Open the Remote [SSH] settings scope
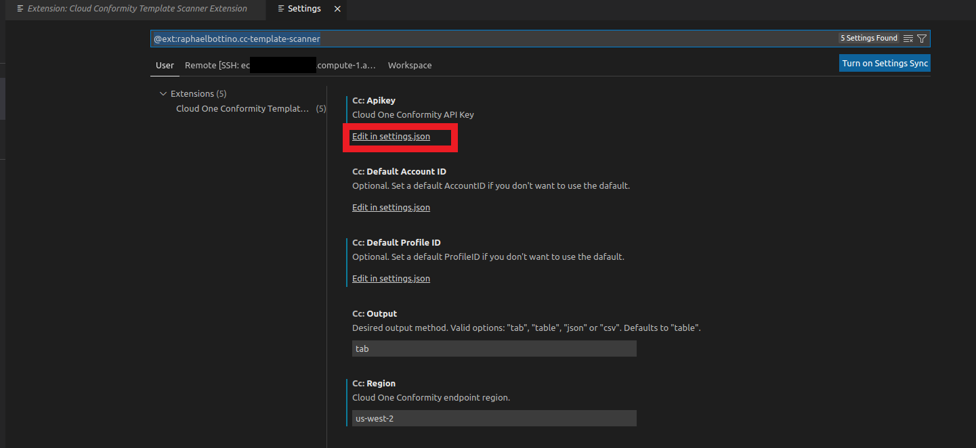 pyautogui.click(x=280, y=66)
